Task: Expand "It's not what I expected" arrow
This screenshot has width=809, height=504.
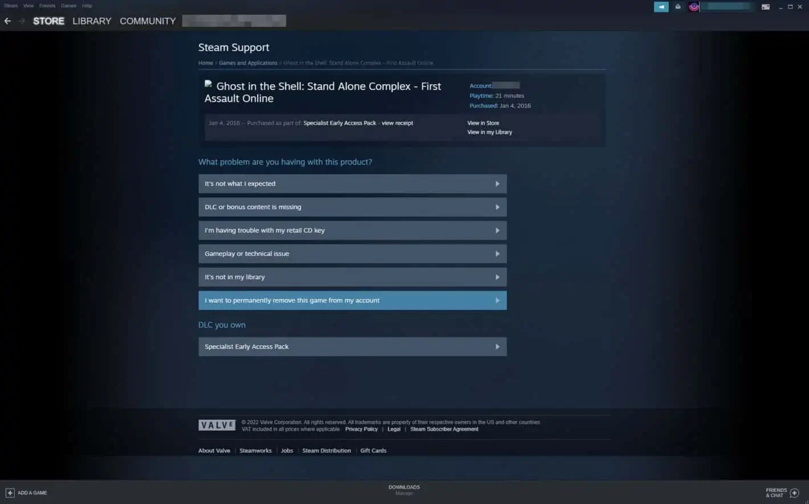Action: 497,184
